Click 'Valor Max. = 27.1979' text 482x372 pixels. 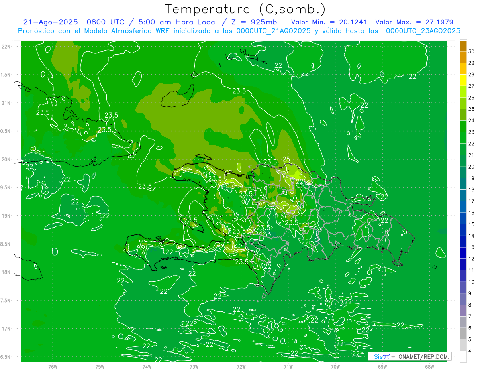(x=415, y=22)
